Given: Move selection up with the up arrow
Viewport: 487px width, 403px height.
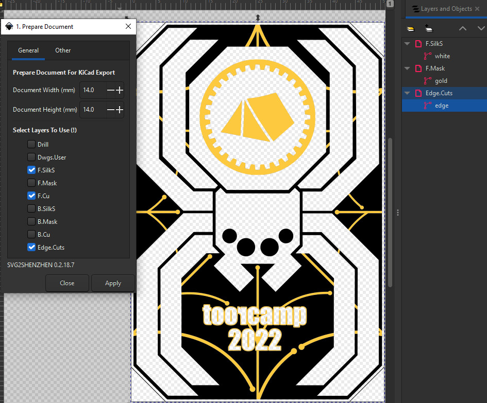Looking at the screenshot, I should tap(463, 28).
